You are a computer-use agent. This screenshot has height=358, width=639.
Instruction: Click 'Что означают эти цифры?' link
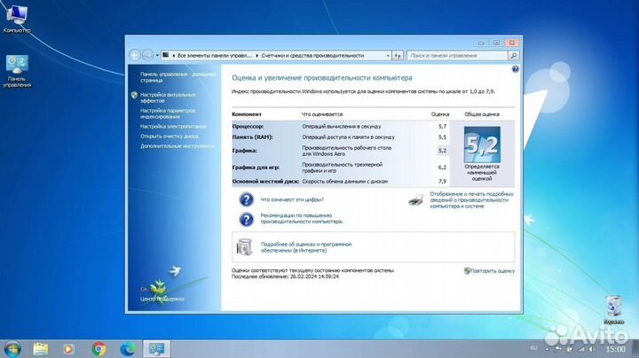point(292,199)
